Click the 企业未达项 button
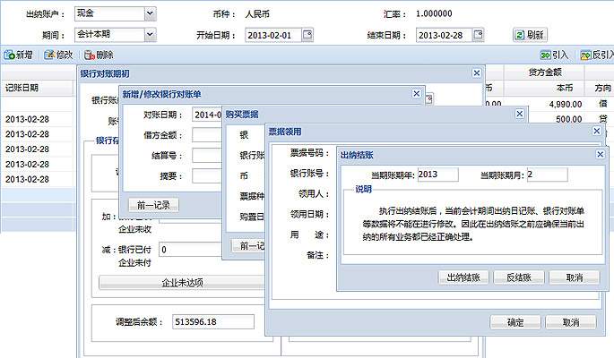Image resolution: width=614 pixels, height=358 pixels. click(x=181, y=283)
